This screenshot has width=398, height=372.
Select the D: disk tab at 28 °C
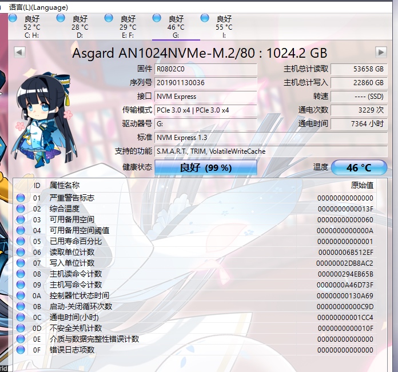tap(80, 27)
